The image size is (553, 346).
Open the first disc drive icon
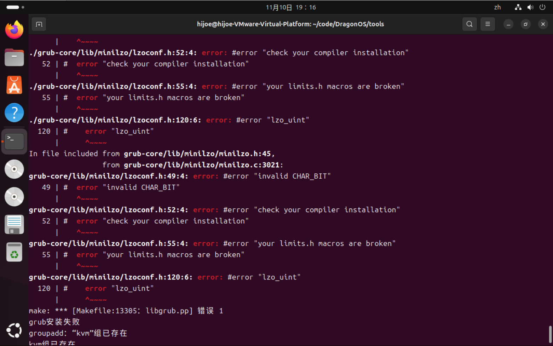click(14, 169)
